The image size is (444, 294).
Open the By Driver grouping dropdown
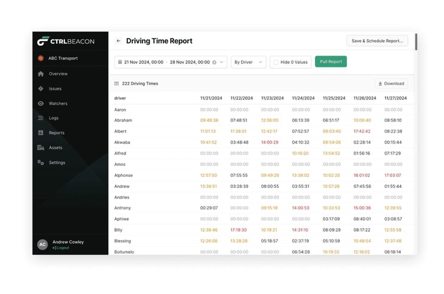[x=248, y=62]
